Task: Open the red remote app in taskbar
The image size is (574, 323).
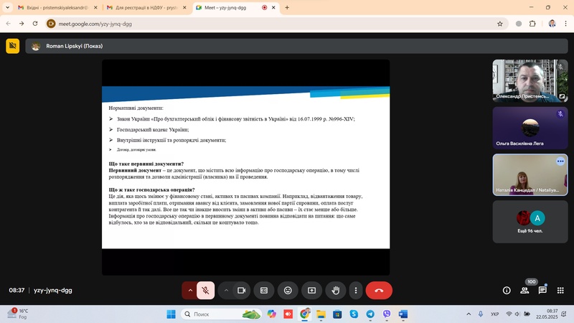Action: pyautogui.click(x=288, y=314)
